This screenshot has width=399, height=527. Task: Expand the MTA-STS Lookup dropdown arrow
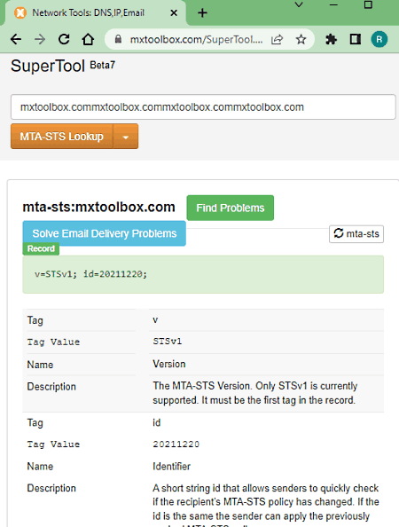[126, 137]
